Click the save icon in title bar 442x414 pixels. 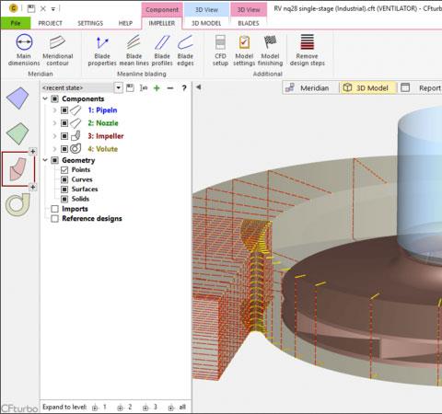point(31,8)
